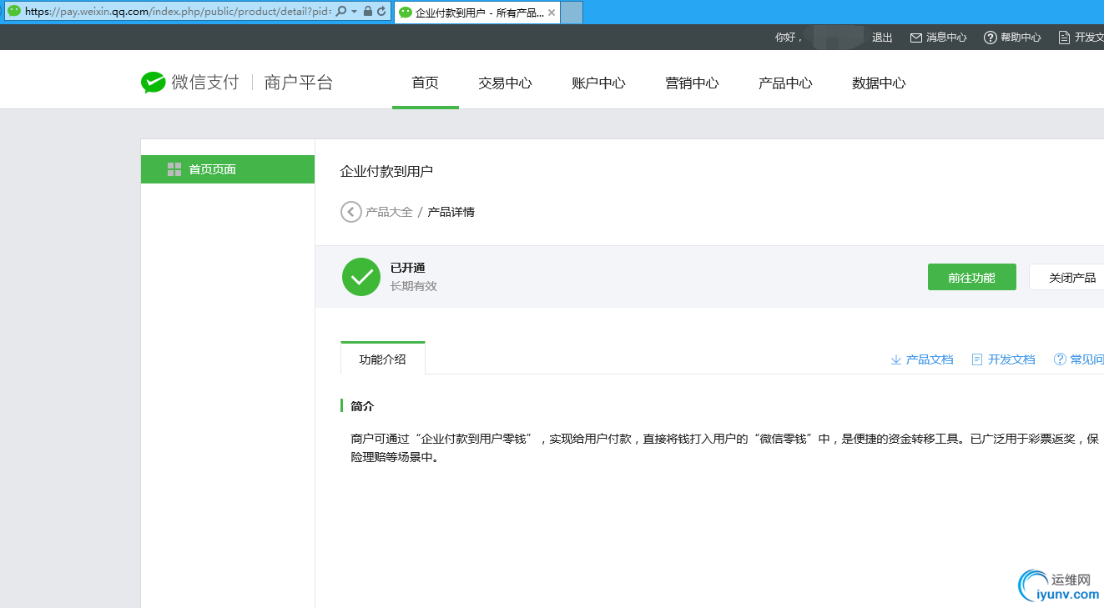Go to the 首页 navigation tab
Image resolution: width=1104 pixels, height=608 pixels.
click(426, 83)
